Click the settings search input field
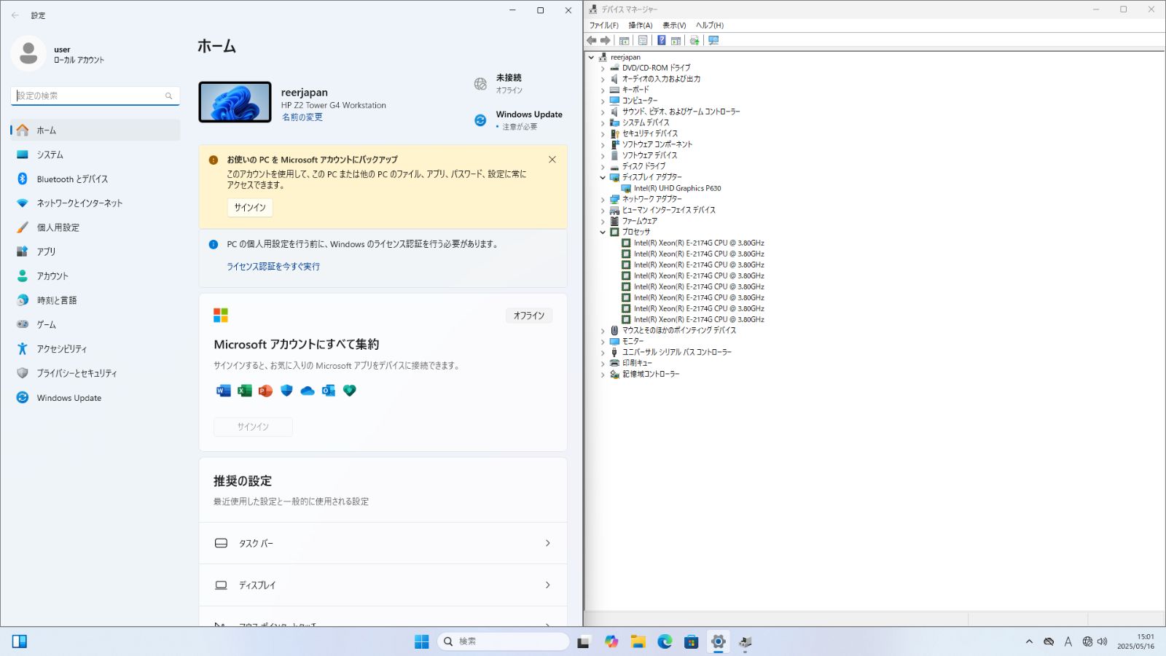The width and height of the screenshot is (1166, 656). (x=95, y=95)
